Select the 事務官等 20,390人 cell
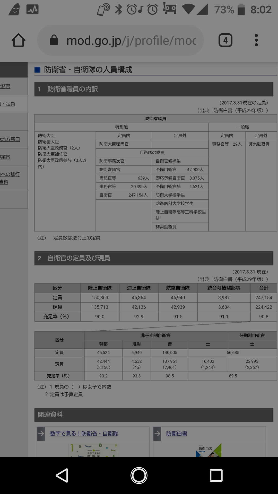278x494 pixels. coord(124,187)
